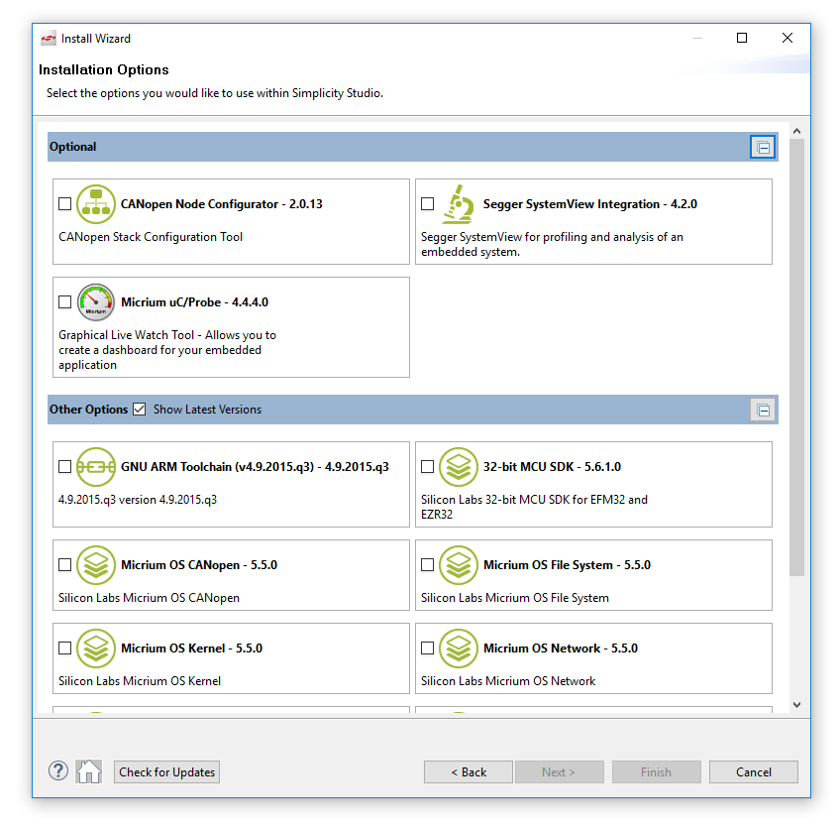The width and height of the screenshot is (838, 826).
Task: Click the Finish button
Action: pos(657,772)
